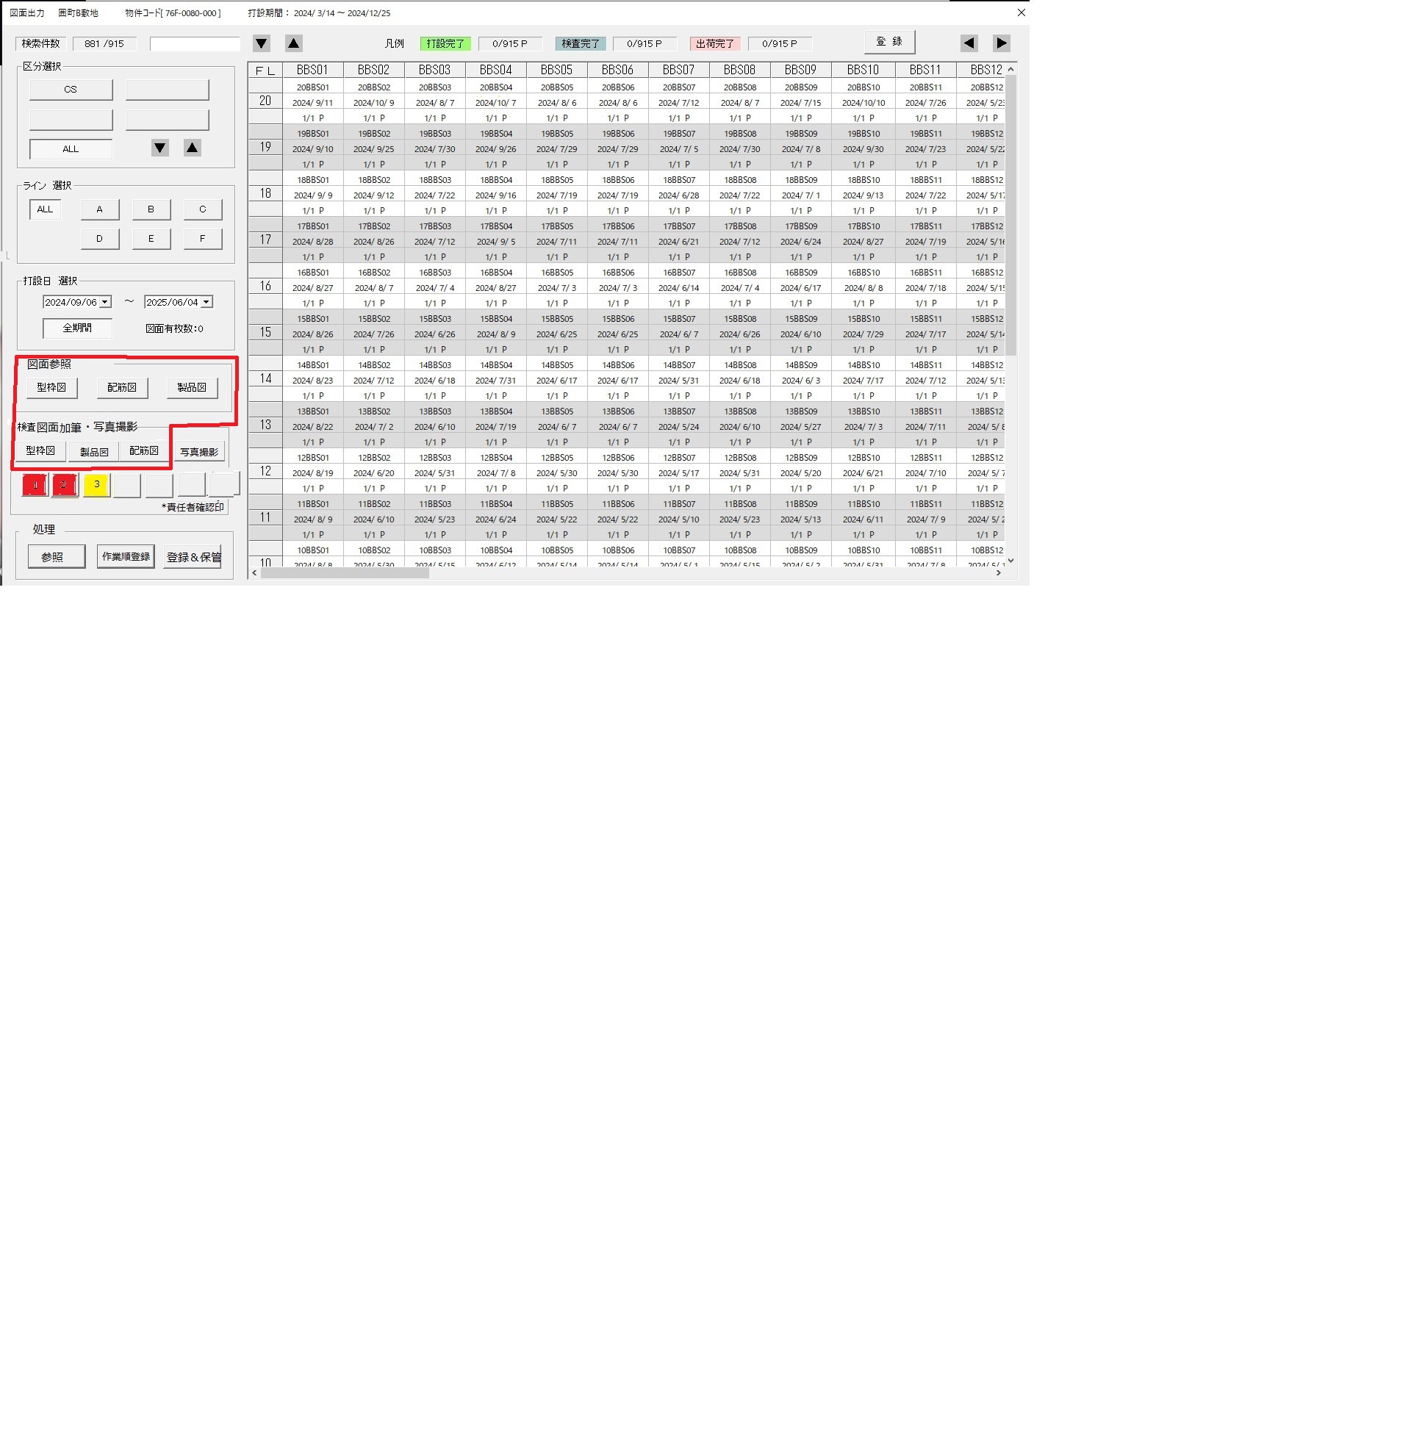Click the down arrow in 区分選択 panel

click(x=160, y=148)
